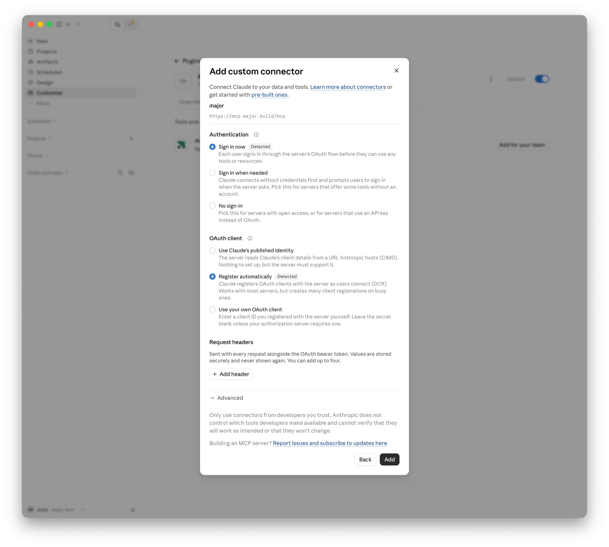Go forward with the title bar arrow
The image size is (609, 547).
[x=79, y=24]
